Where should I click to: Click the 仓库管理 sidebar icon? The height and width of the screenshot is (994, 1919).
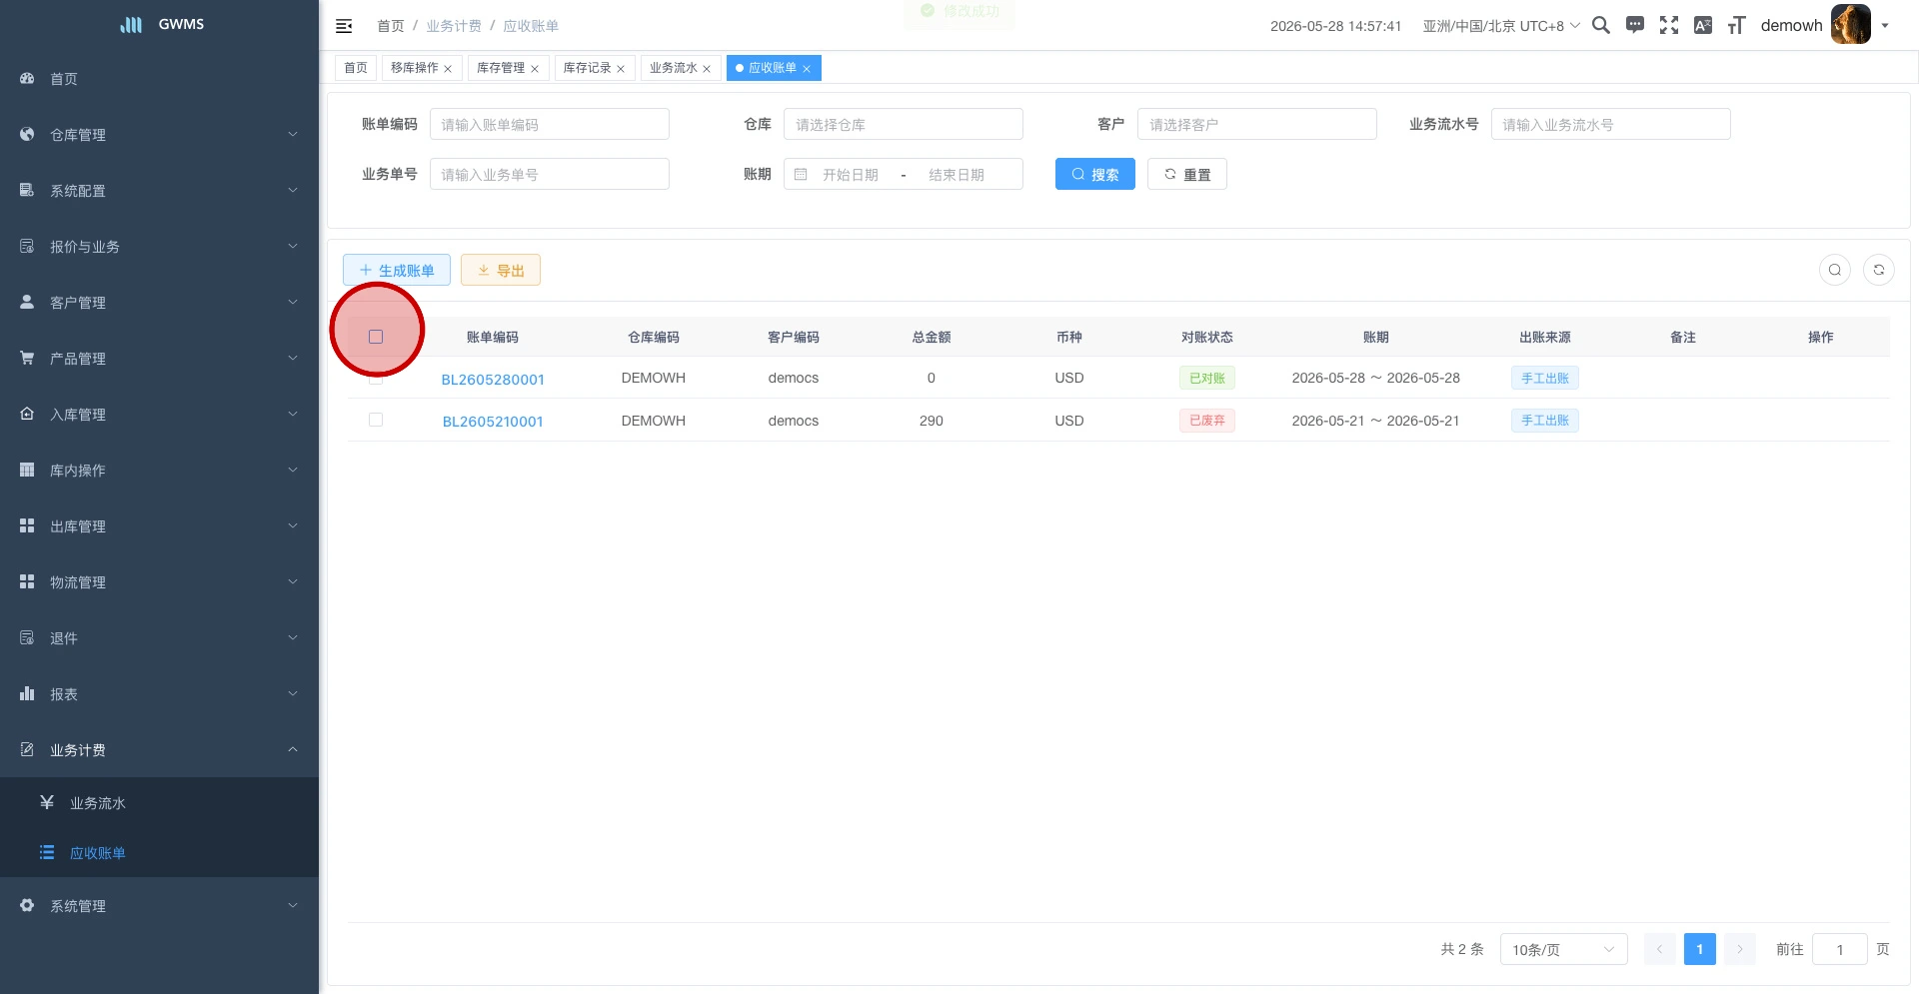click(27, 134)
